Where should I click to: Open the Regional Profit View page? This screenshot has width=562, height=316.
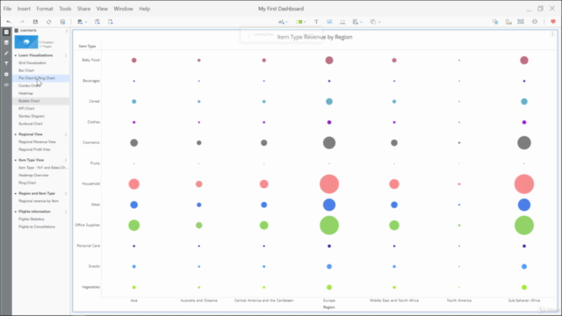pyautogui.click(x=34, y=149)
